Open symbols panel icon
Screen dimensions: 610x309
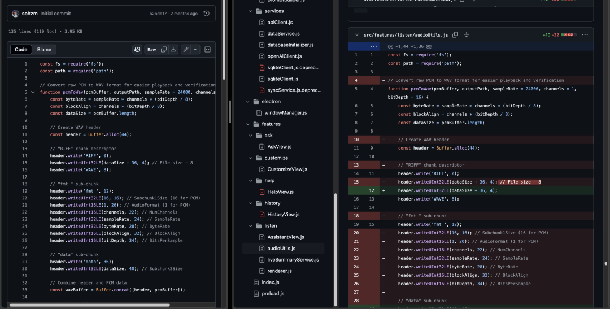[x=208, y=49]
